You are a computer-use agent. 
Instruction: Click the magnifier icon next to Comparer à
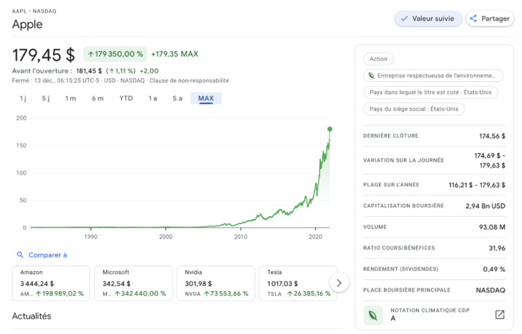click(x=20, y=255)
